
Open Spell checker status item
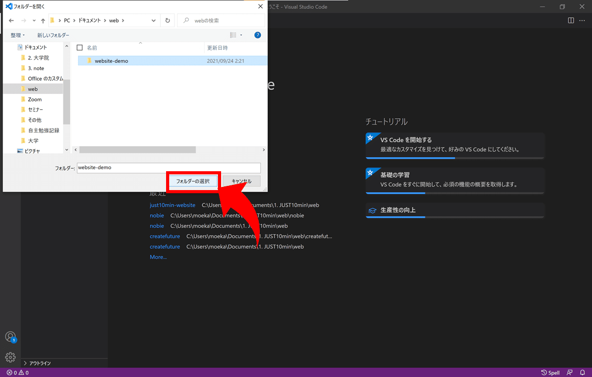pos(550,372)
